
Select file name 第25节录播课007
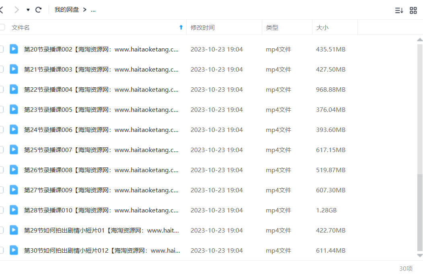pyautogui.click(x=101, y=150)
